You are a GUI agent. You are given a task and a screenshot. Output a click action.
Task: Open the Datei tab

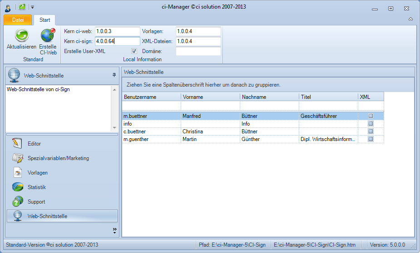[x=18, y=20]
